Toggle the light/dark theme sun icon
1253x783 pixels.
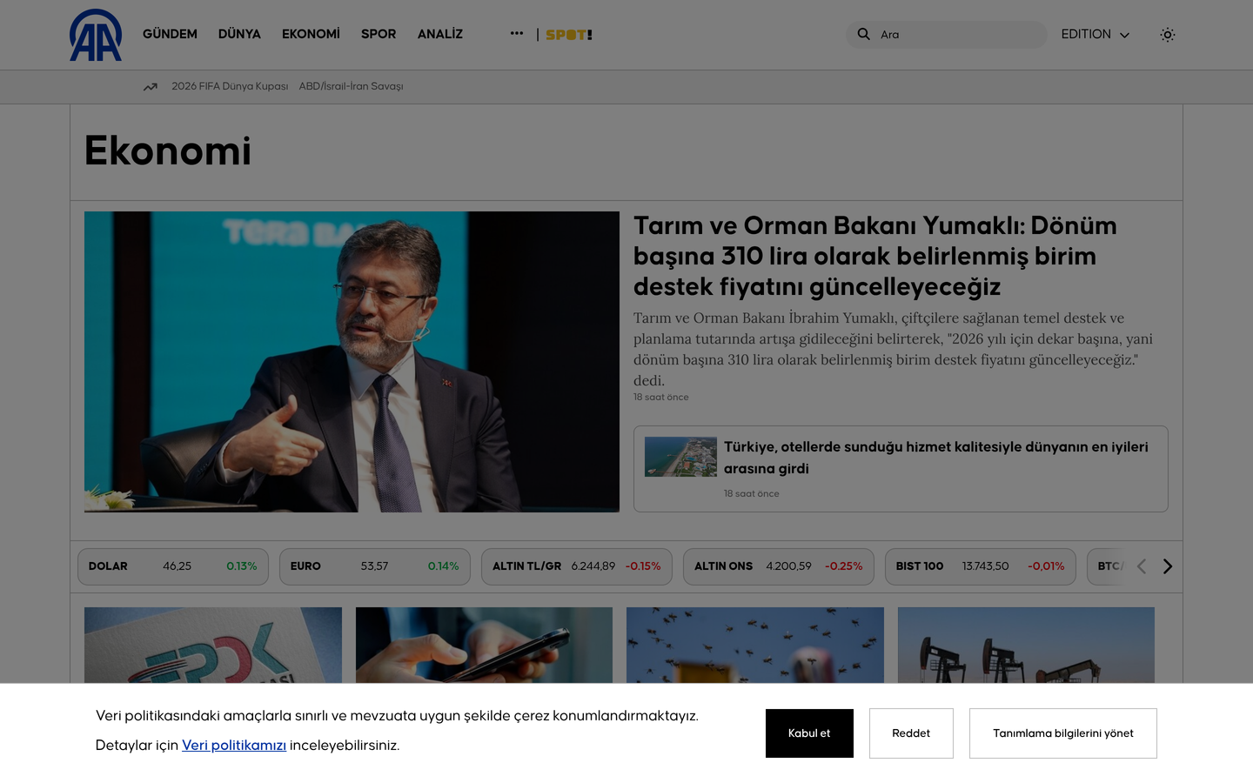pyautogui.click(x=1168, y=35)
